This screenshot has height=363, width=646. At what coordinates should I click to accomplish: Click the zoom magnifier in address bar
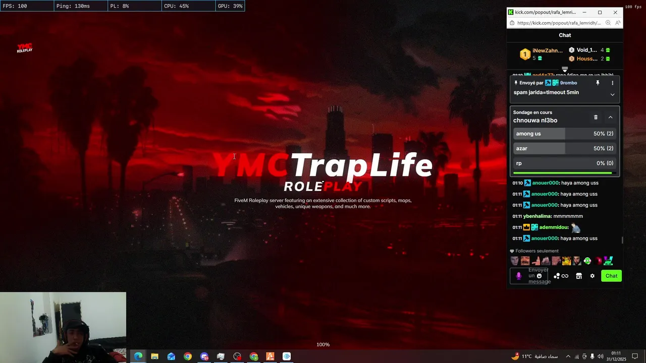pyautogui.click(x=608, y=23)
